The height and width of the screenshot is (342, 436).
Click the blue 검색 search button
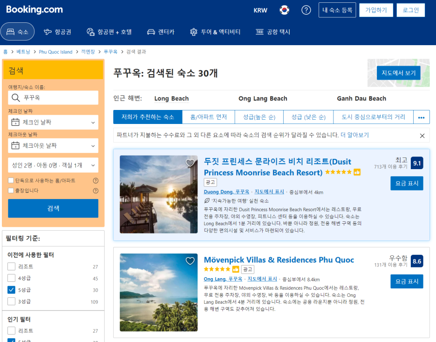click(x=53, y=208)
